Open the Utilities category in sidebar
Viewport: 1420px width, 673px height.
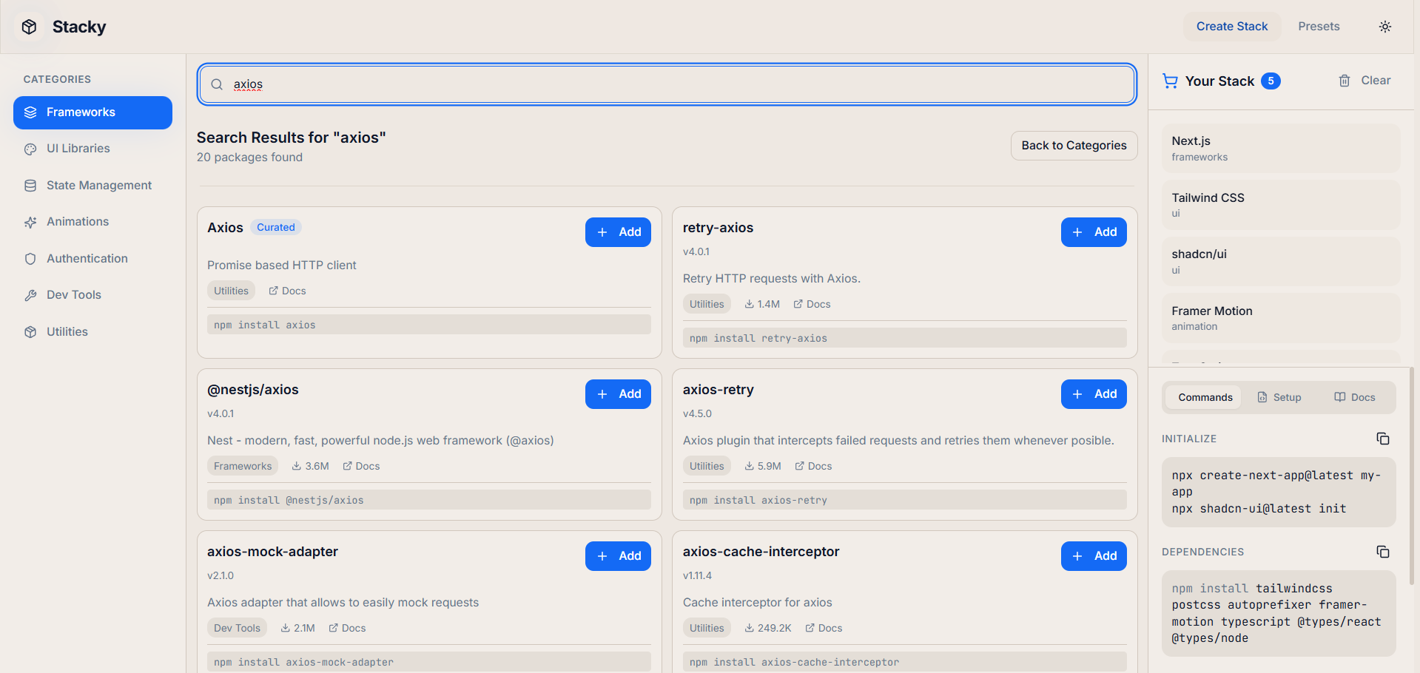click(x=92, y=332)
